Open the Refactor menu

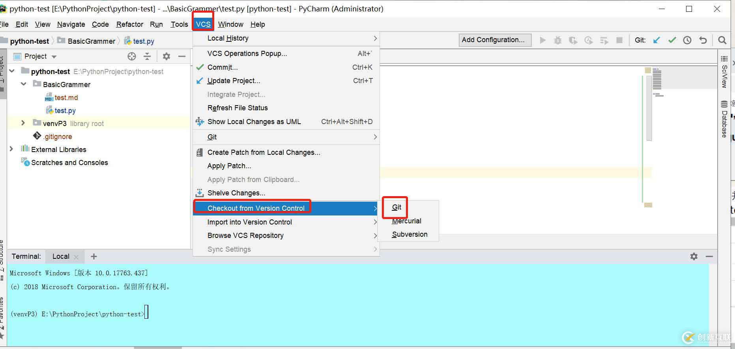130,24
